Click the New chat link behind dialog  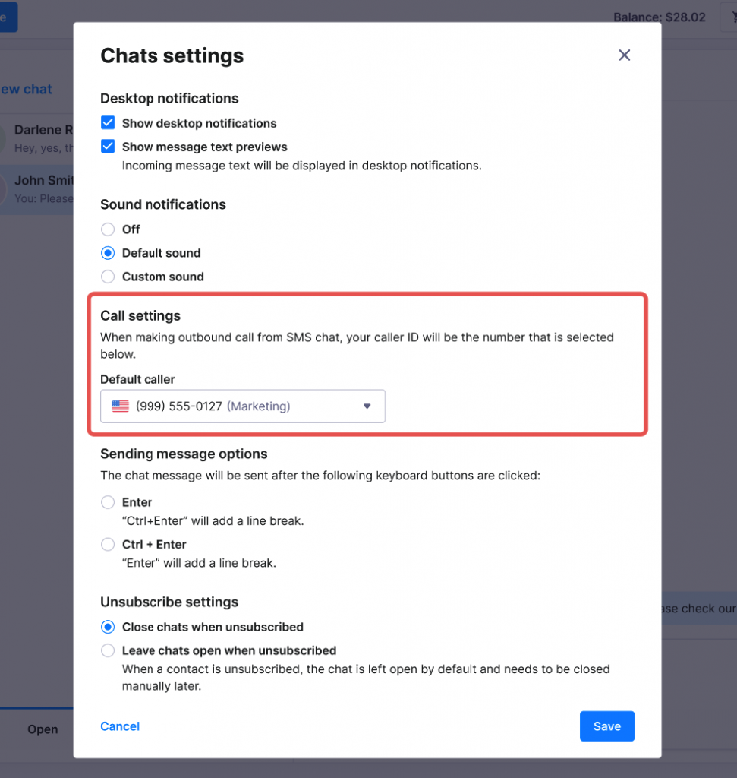(x=27, y=89)
